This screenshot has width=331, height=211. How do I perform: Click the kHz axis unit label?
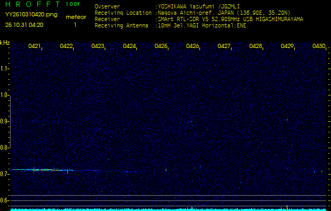(x=5, y=42)
